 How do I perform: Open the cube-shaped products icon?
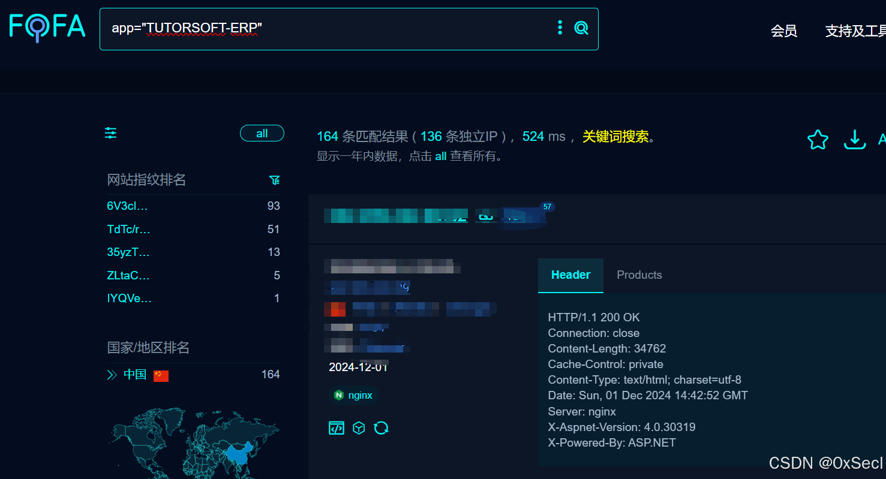359,427
